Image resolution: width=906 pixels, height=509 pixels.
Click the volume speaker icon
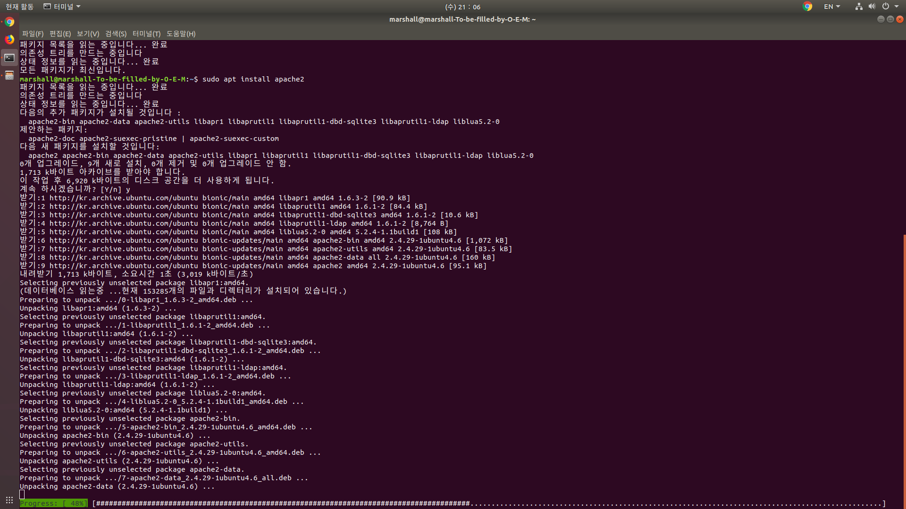872,7
